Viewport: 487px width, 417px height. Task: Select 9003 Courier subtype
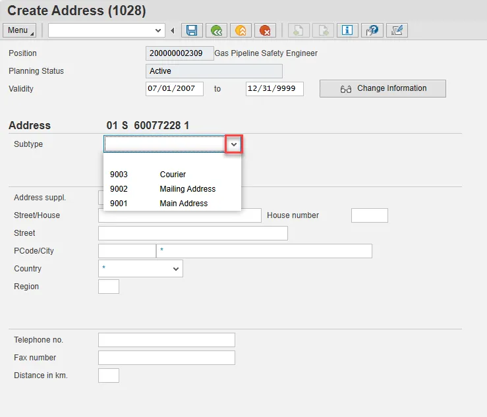(172, 174)
